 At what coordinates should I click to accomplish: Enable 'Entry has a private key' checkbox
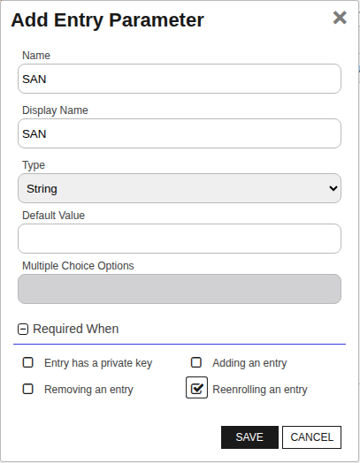tap(28, 362)
